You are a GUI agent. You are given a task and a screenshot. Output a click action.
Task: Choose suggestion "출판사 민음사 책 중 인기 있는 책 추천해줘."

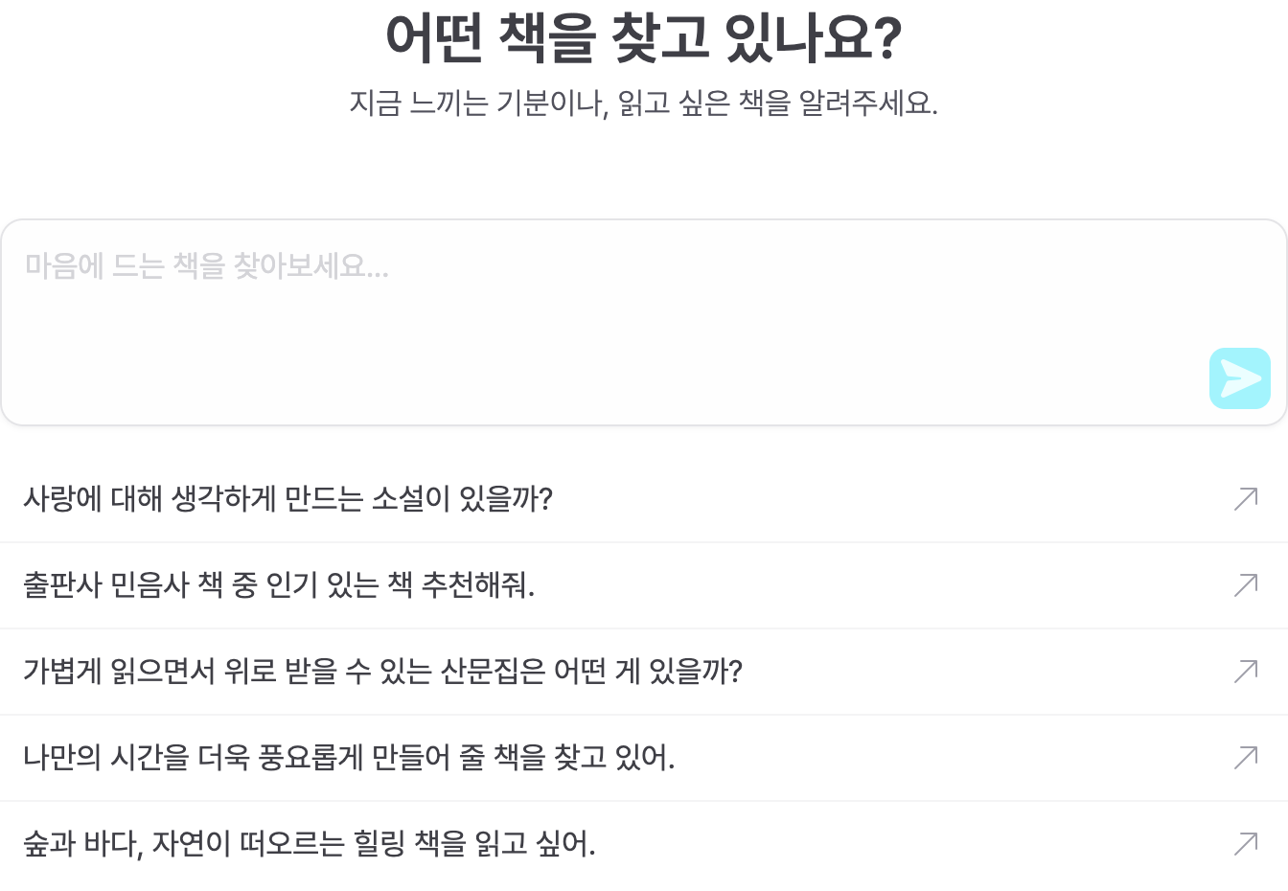278,585
